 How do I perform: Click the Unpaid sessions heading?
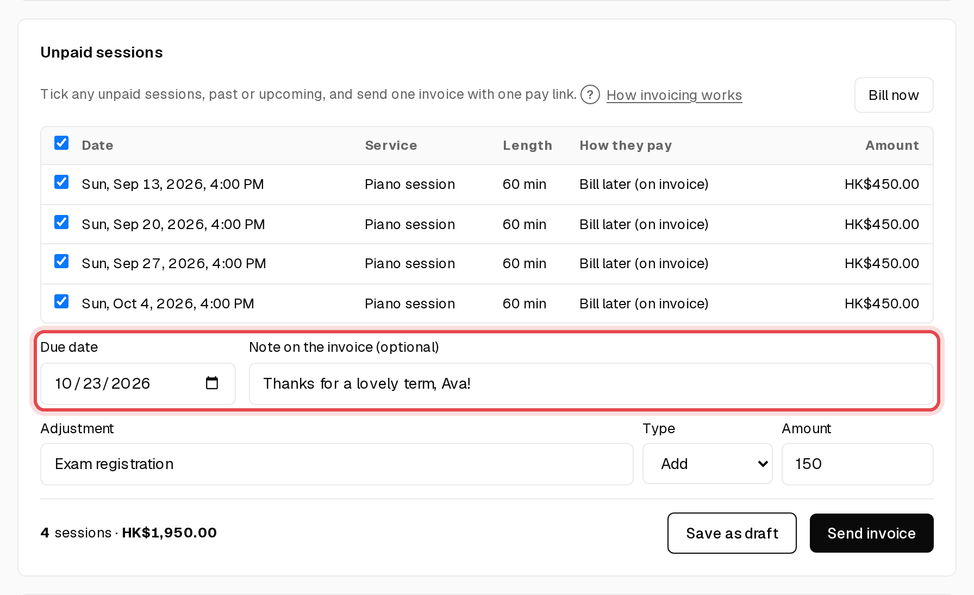(102, 52)
